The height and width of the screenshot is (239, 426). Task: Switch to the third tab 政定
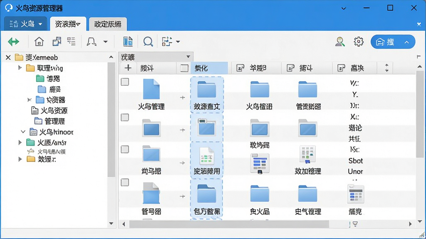pyautogui.click(x=108, y=24)
